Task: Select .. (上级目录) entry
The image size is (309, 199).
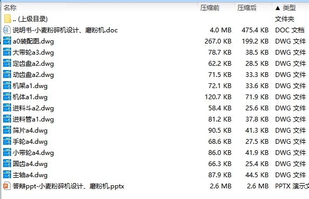Action: 30,19
